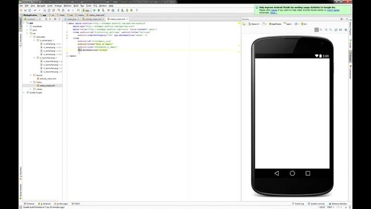Click the Preview panel gear settings icon
This screenshot has width=371, height=209.
[x=341, y=19]
